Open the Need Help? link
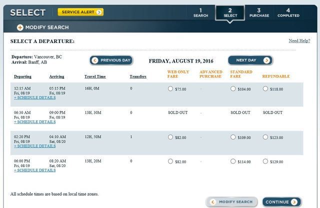The height and width of the screenshot is (208, 320). (x=299, y=41)
